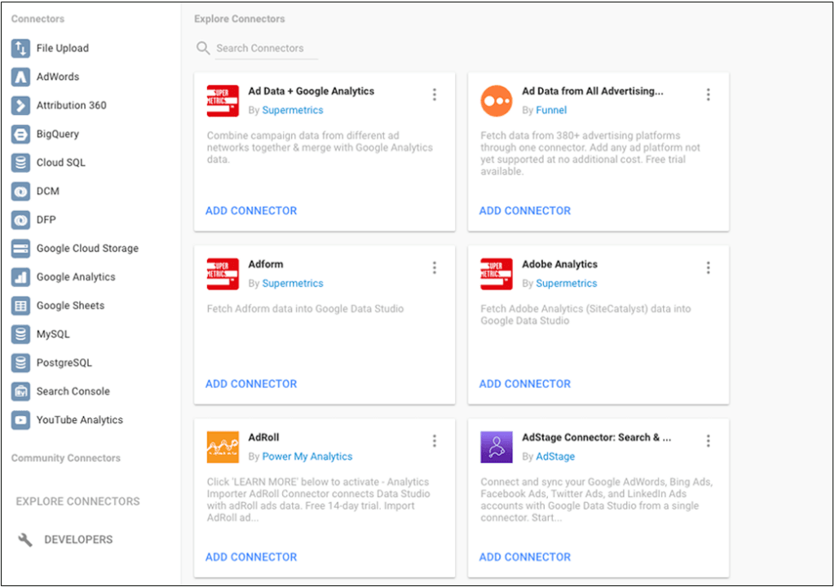The image size is (835, 587).
Task: Select the Google Sheets label in sidebar
Action: pos(70,306)
